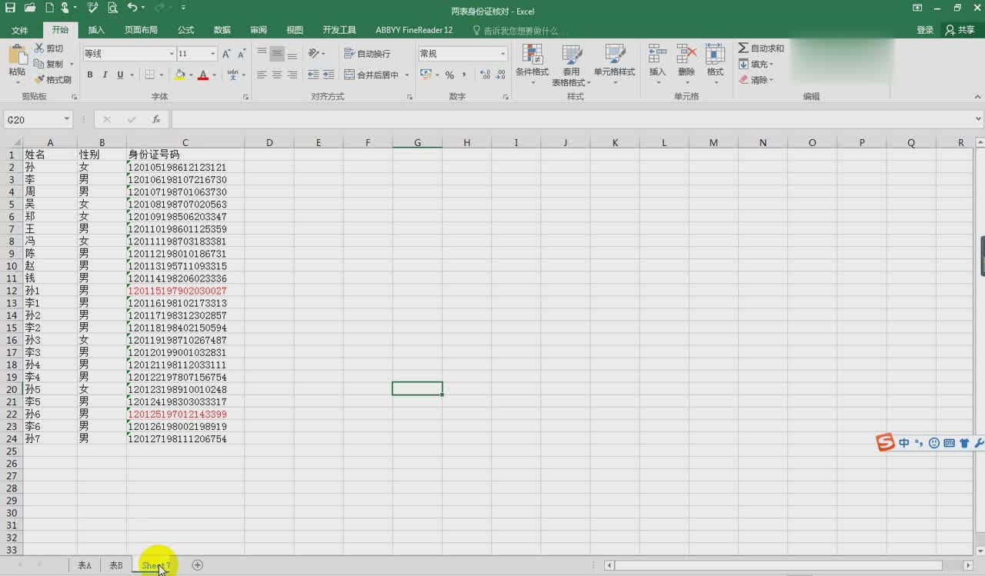Create new blank document via Quick Access icon
The image size is (985, 576).
[x=48, y=8]
